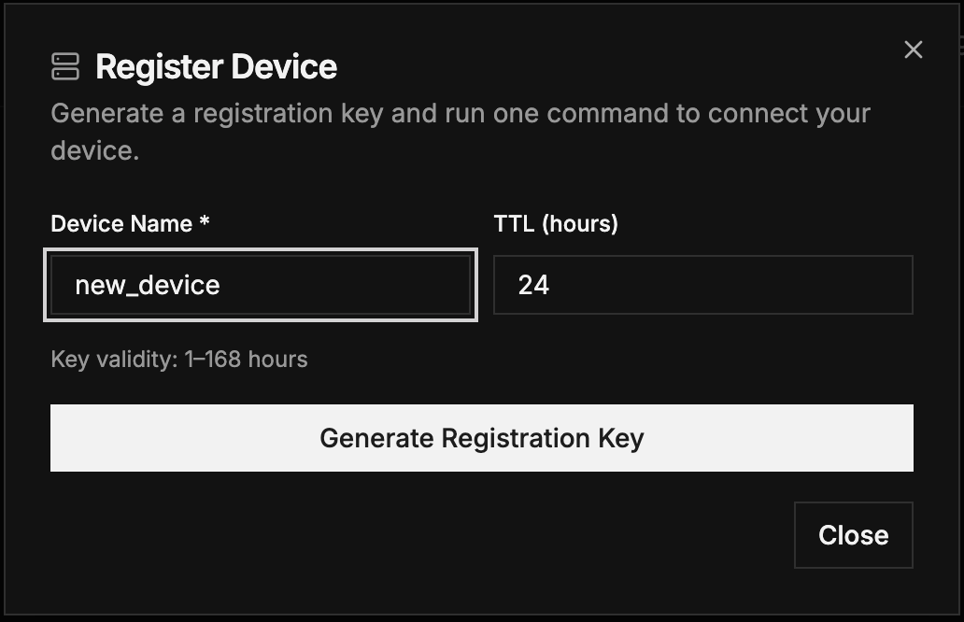Click the TTL (hours) field label

(556, 224)
